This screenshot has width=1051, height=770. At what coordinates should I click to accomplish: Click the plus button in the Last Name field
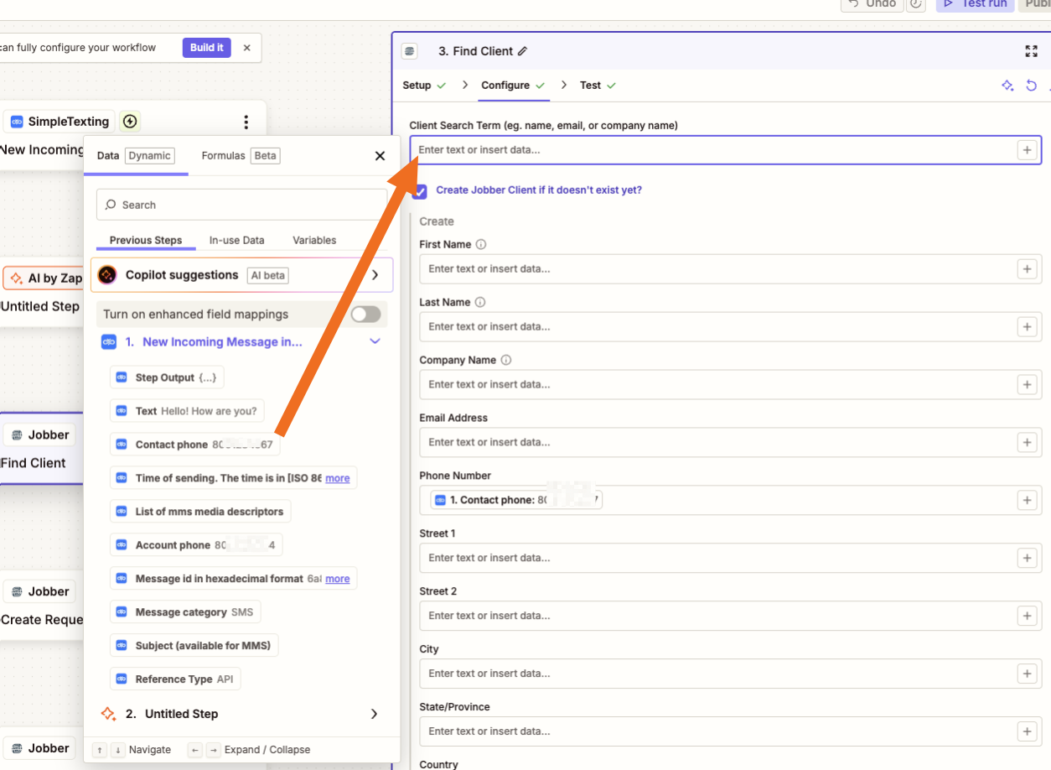point(1027,327)
